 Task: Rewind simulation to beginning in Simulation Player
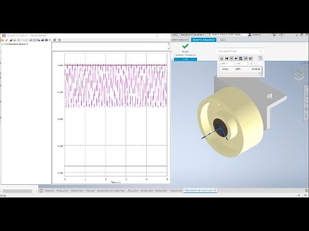[227, 58]
